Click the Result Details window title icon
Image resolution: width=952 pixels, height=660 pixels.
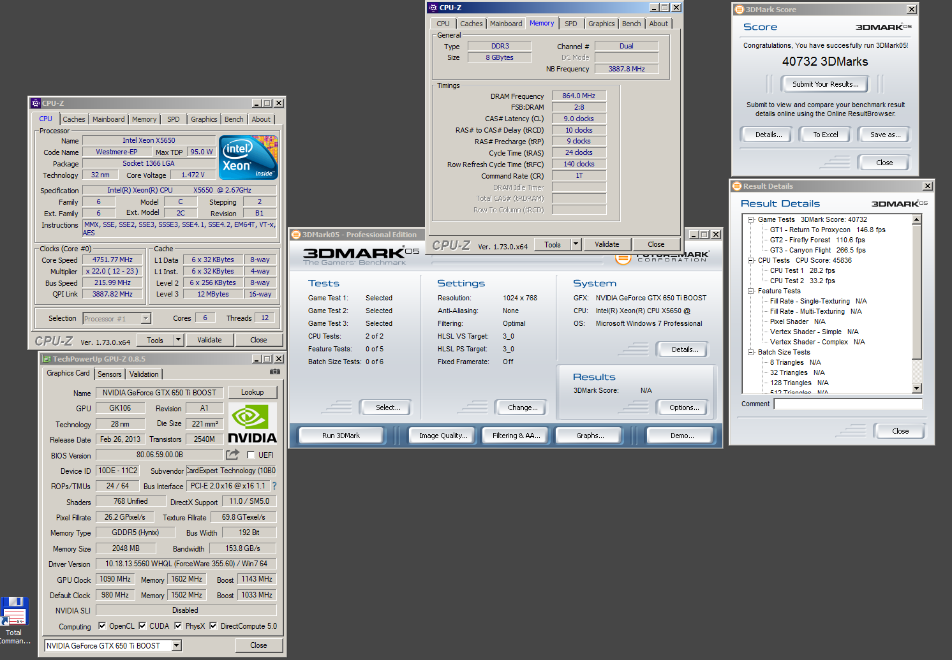click(x=737, y=186)
